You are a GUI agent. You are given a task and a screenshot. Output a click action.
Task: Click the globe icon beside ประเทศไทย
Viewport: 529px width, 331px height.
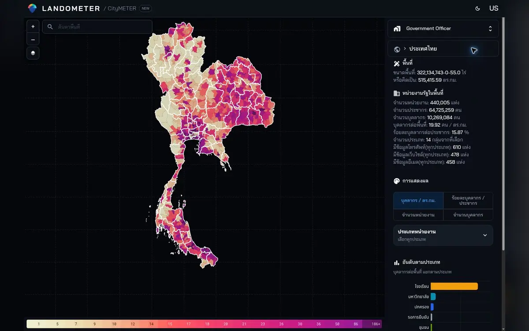397,49
